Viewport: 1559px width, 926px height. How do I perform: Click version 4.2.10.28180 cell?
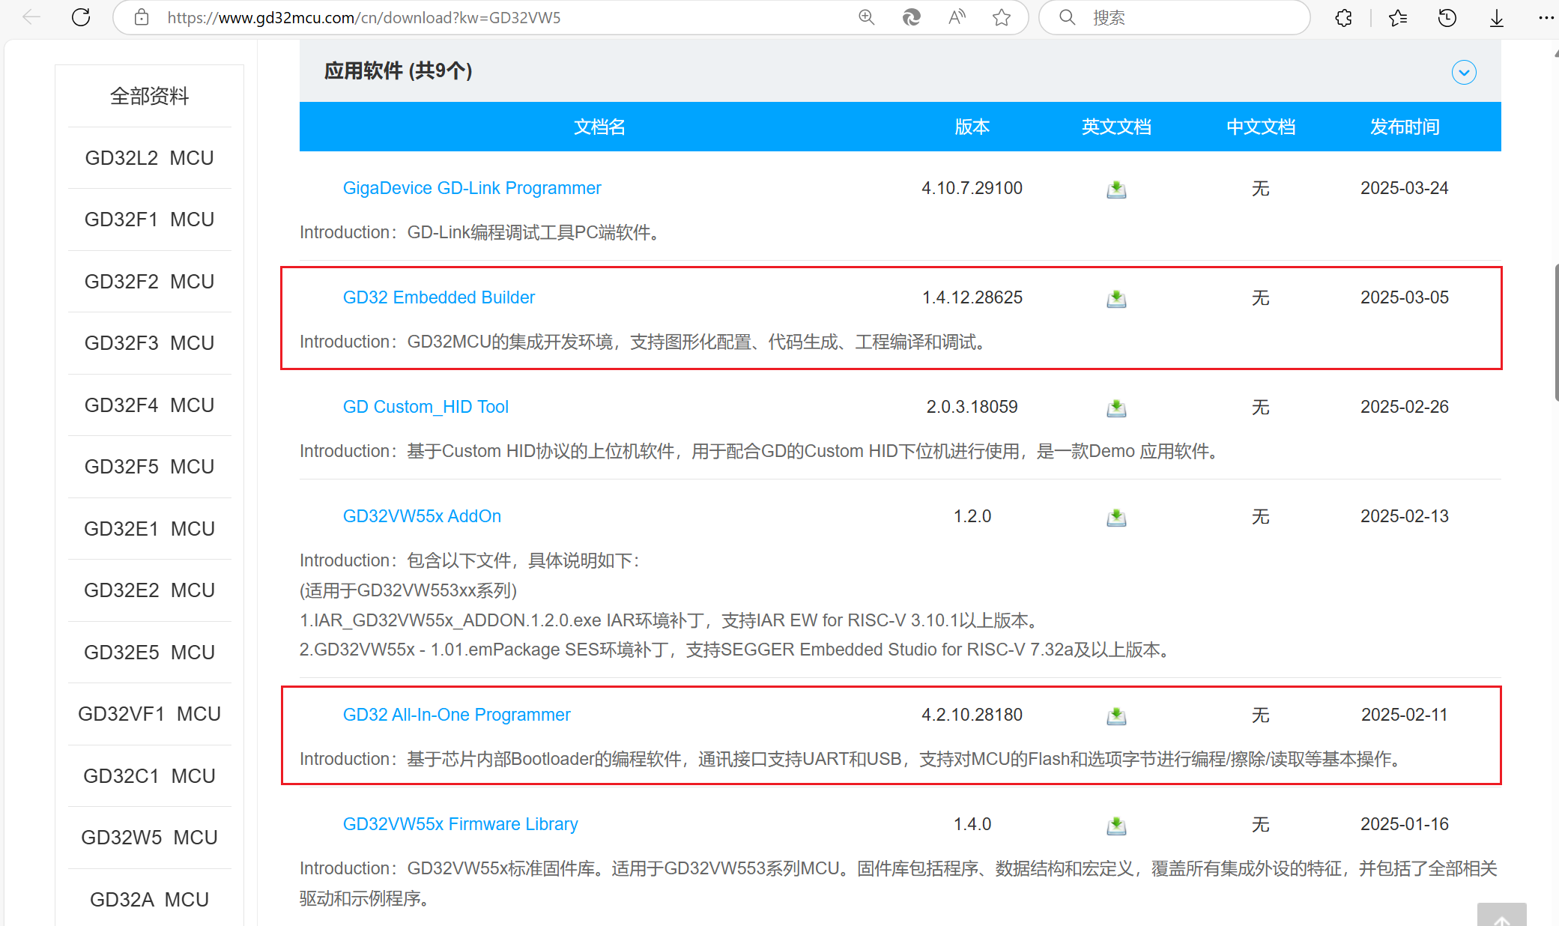[972, 715]
